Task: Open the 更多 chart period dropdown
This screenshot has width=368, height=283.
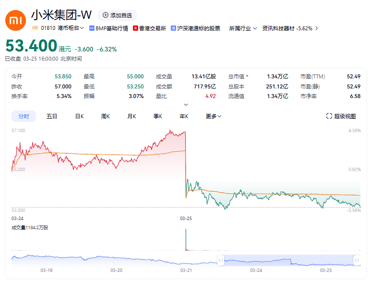Action: coord(214,116)
